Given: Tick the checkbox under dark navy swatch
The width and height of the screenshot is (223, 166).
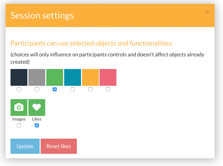Looking at the screenshot, I should [19, 89].
